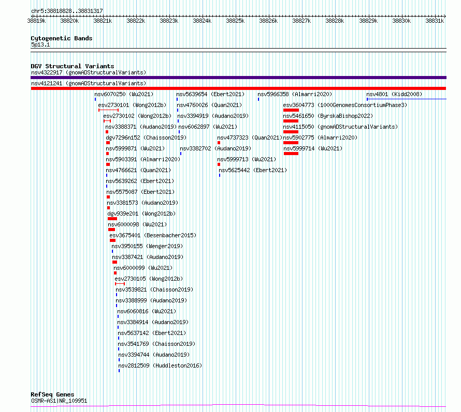
Task: Click nsv5903391 (Almarri2020) label
Action: [143, 159]
